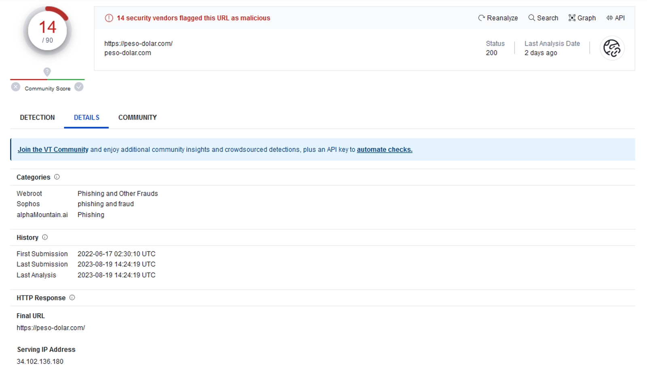
Task: Select the peso-dolar.com domain text
Action: (128, 53)
